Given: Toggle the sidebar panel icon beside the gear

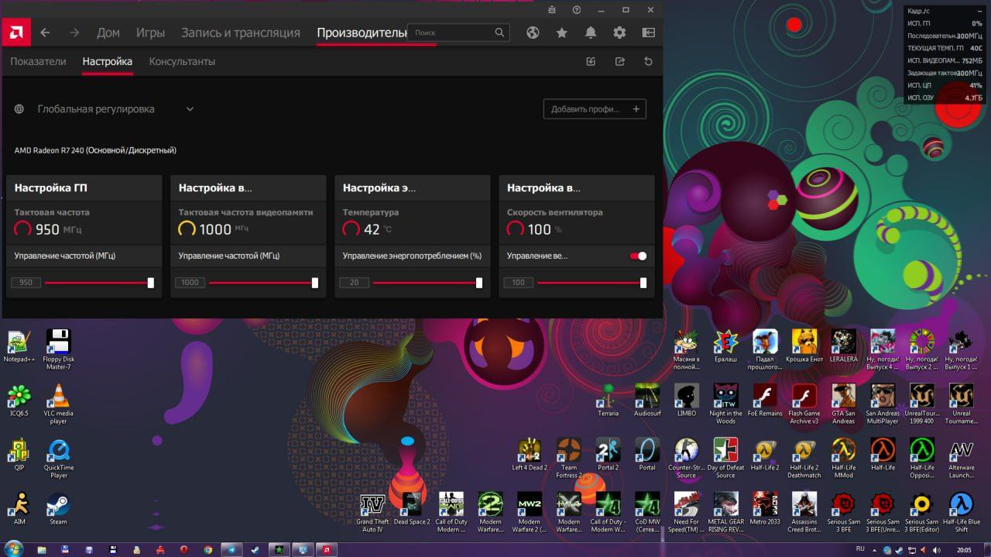Looking at the screenshot, I should [x=648, y=33].
